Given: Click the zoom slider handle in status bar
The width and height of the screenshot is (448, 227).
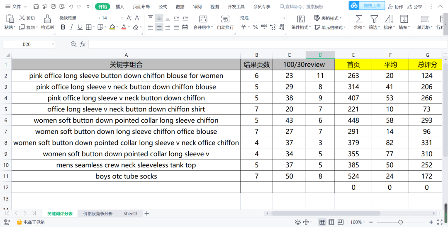Looking at the screenshot, I should click(x=400, y=222).
